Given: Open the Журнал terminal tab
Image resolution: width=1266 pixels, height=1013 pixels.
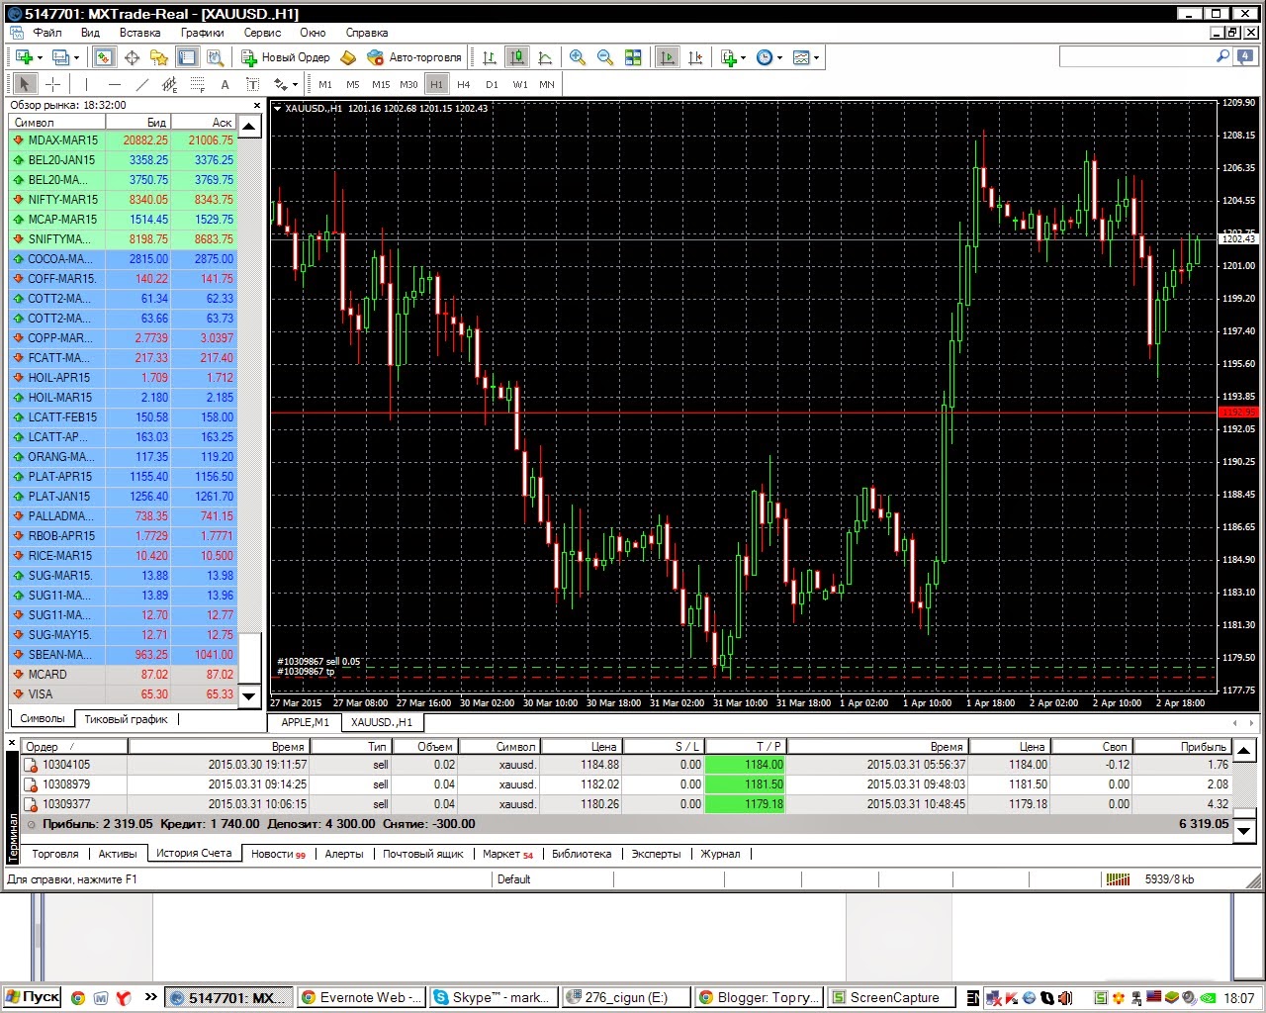Looking at the screenshot, I should point(720,854).
